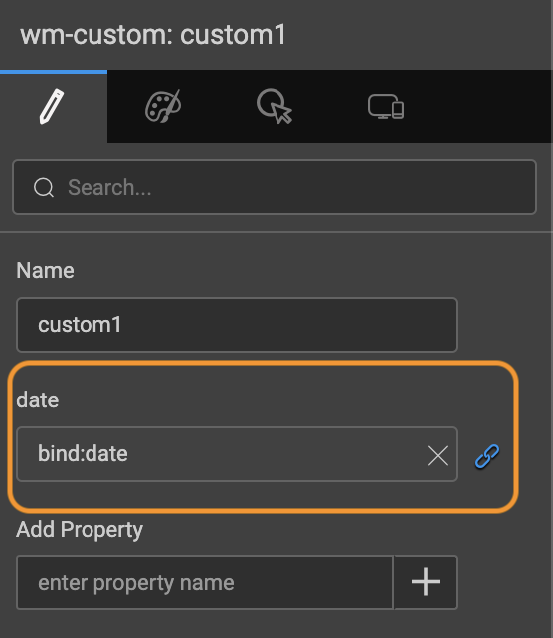The width and height of the screenshot is (553, 638).
Task: Open bind dialog via blue link icon
Action: point(487,456)
